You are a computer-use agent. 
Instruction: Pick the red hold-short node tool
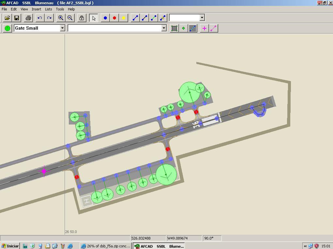coord(114,18)
